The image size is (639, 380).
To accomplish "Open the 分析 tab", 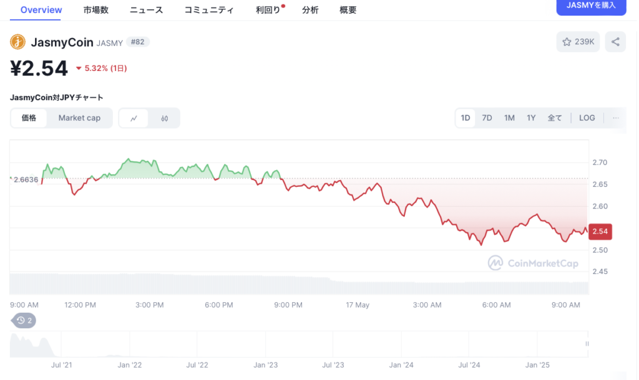I will point(310,10).
